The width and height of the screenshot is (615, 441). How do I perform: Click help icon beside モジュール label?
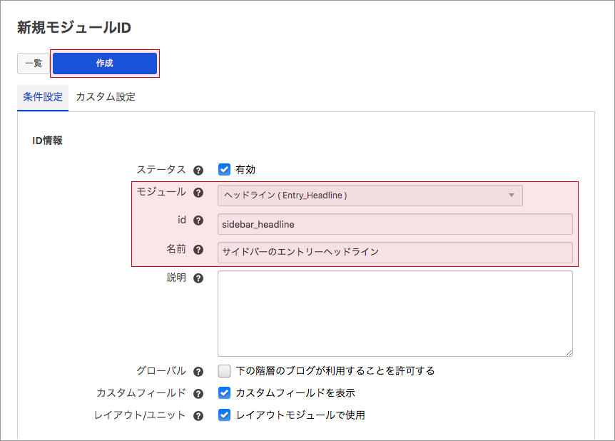click(198, 193)
